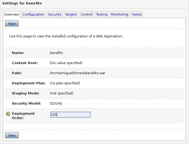Select the Targets tab
The height and width of the screenshot is (144, 189).
pyautogui.click(x=71, y=15)
